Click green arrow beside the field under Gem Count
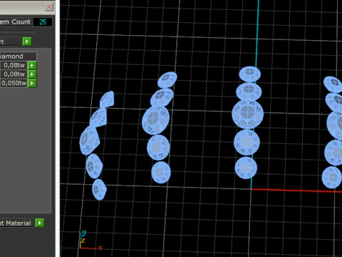The height and width of the screenshot is (257, 342). (x=27, y=41)
